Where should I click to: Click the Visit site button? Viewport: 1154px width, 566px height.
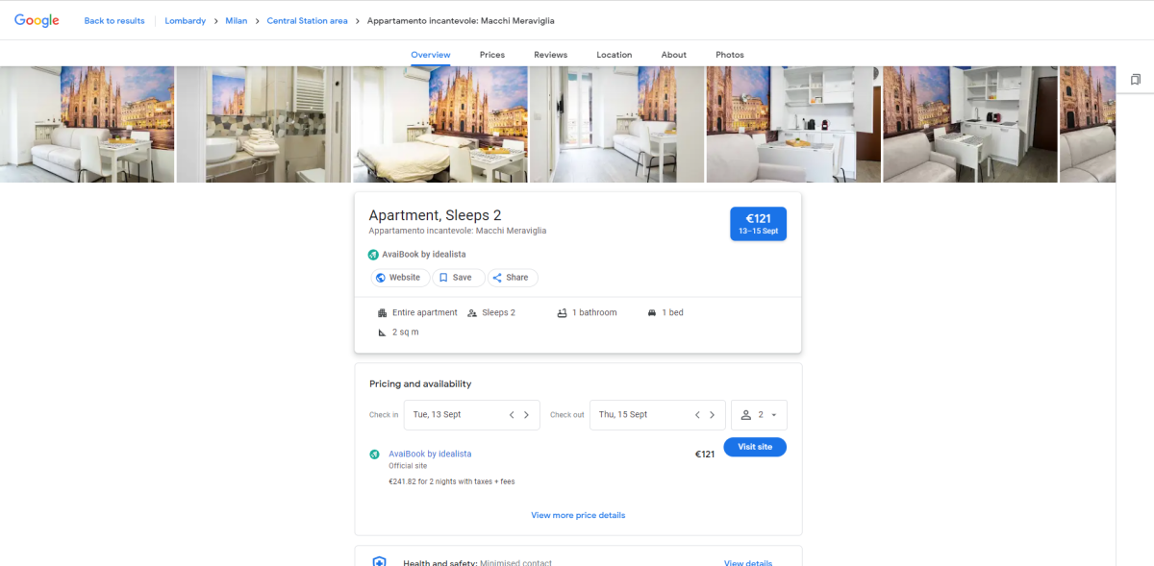755,447
